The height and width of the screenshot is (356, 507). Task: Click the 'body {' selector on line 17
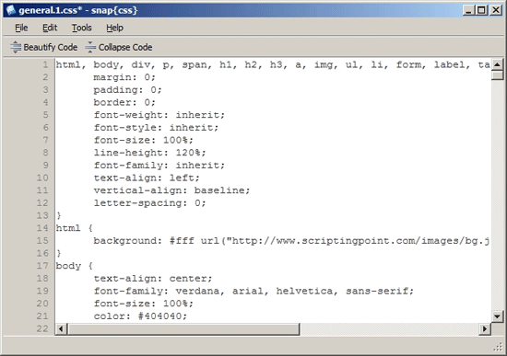(x=75, y=266)
